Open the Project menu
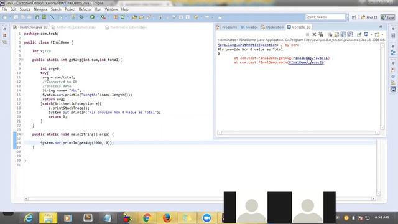The width and height of the screenshot is (398, 224). coord(70,9)
